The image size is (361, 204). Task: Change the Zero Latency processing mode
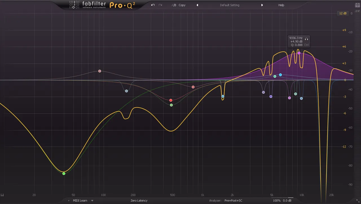coord(139,201)
